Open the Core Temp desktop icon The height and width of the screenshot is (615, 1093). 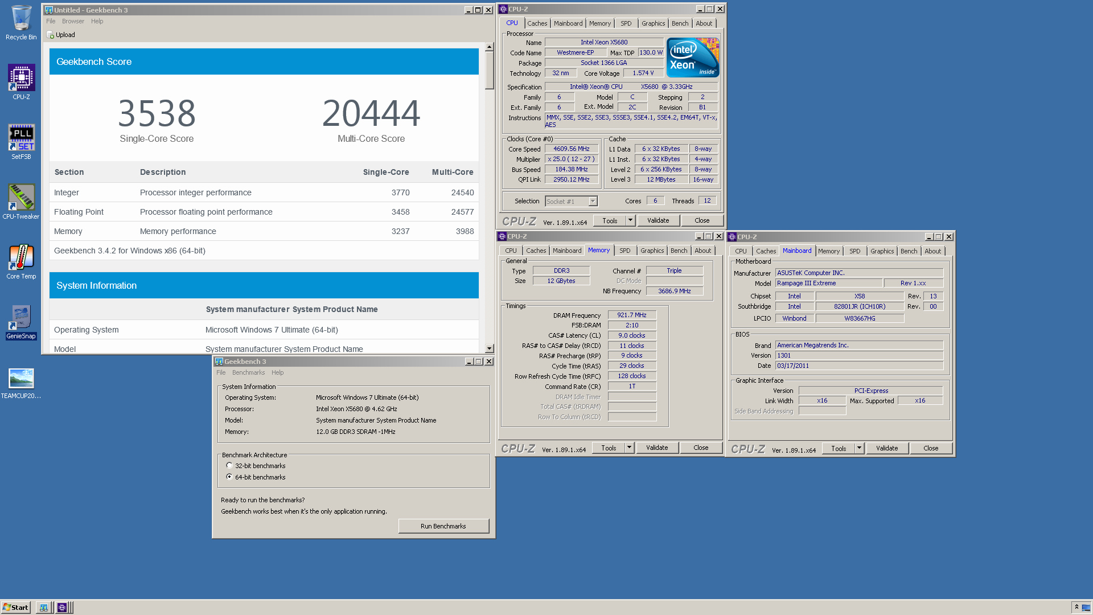(21, 261)
